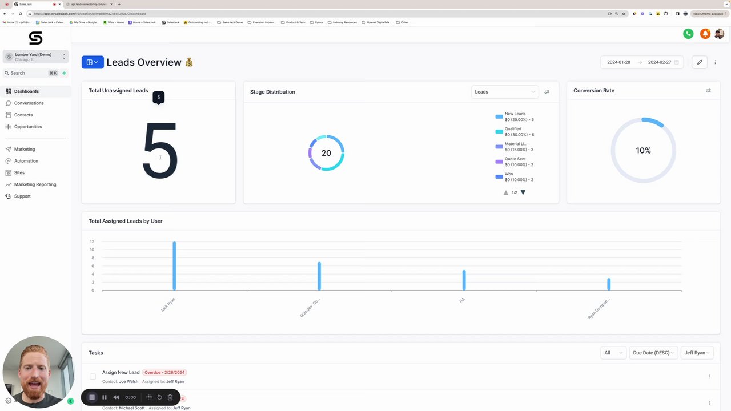
Task: Open Marketing Reporting in the sidebar
Action: point(35,184)
